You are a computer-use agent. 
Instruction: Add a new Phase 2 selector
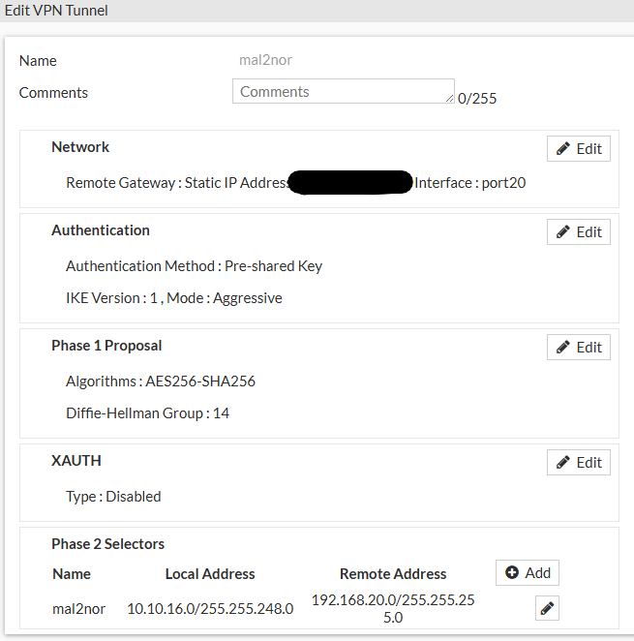527,572
